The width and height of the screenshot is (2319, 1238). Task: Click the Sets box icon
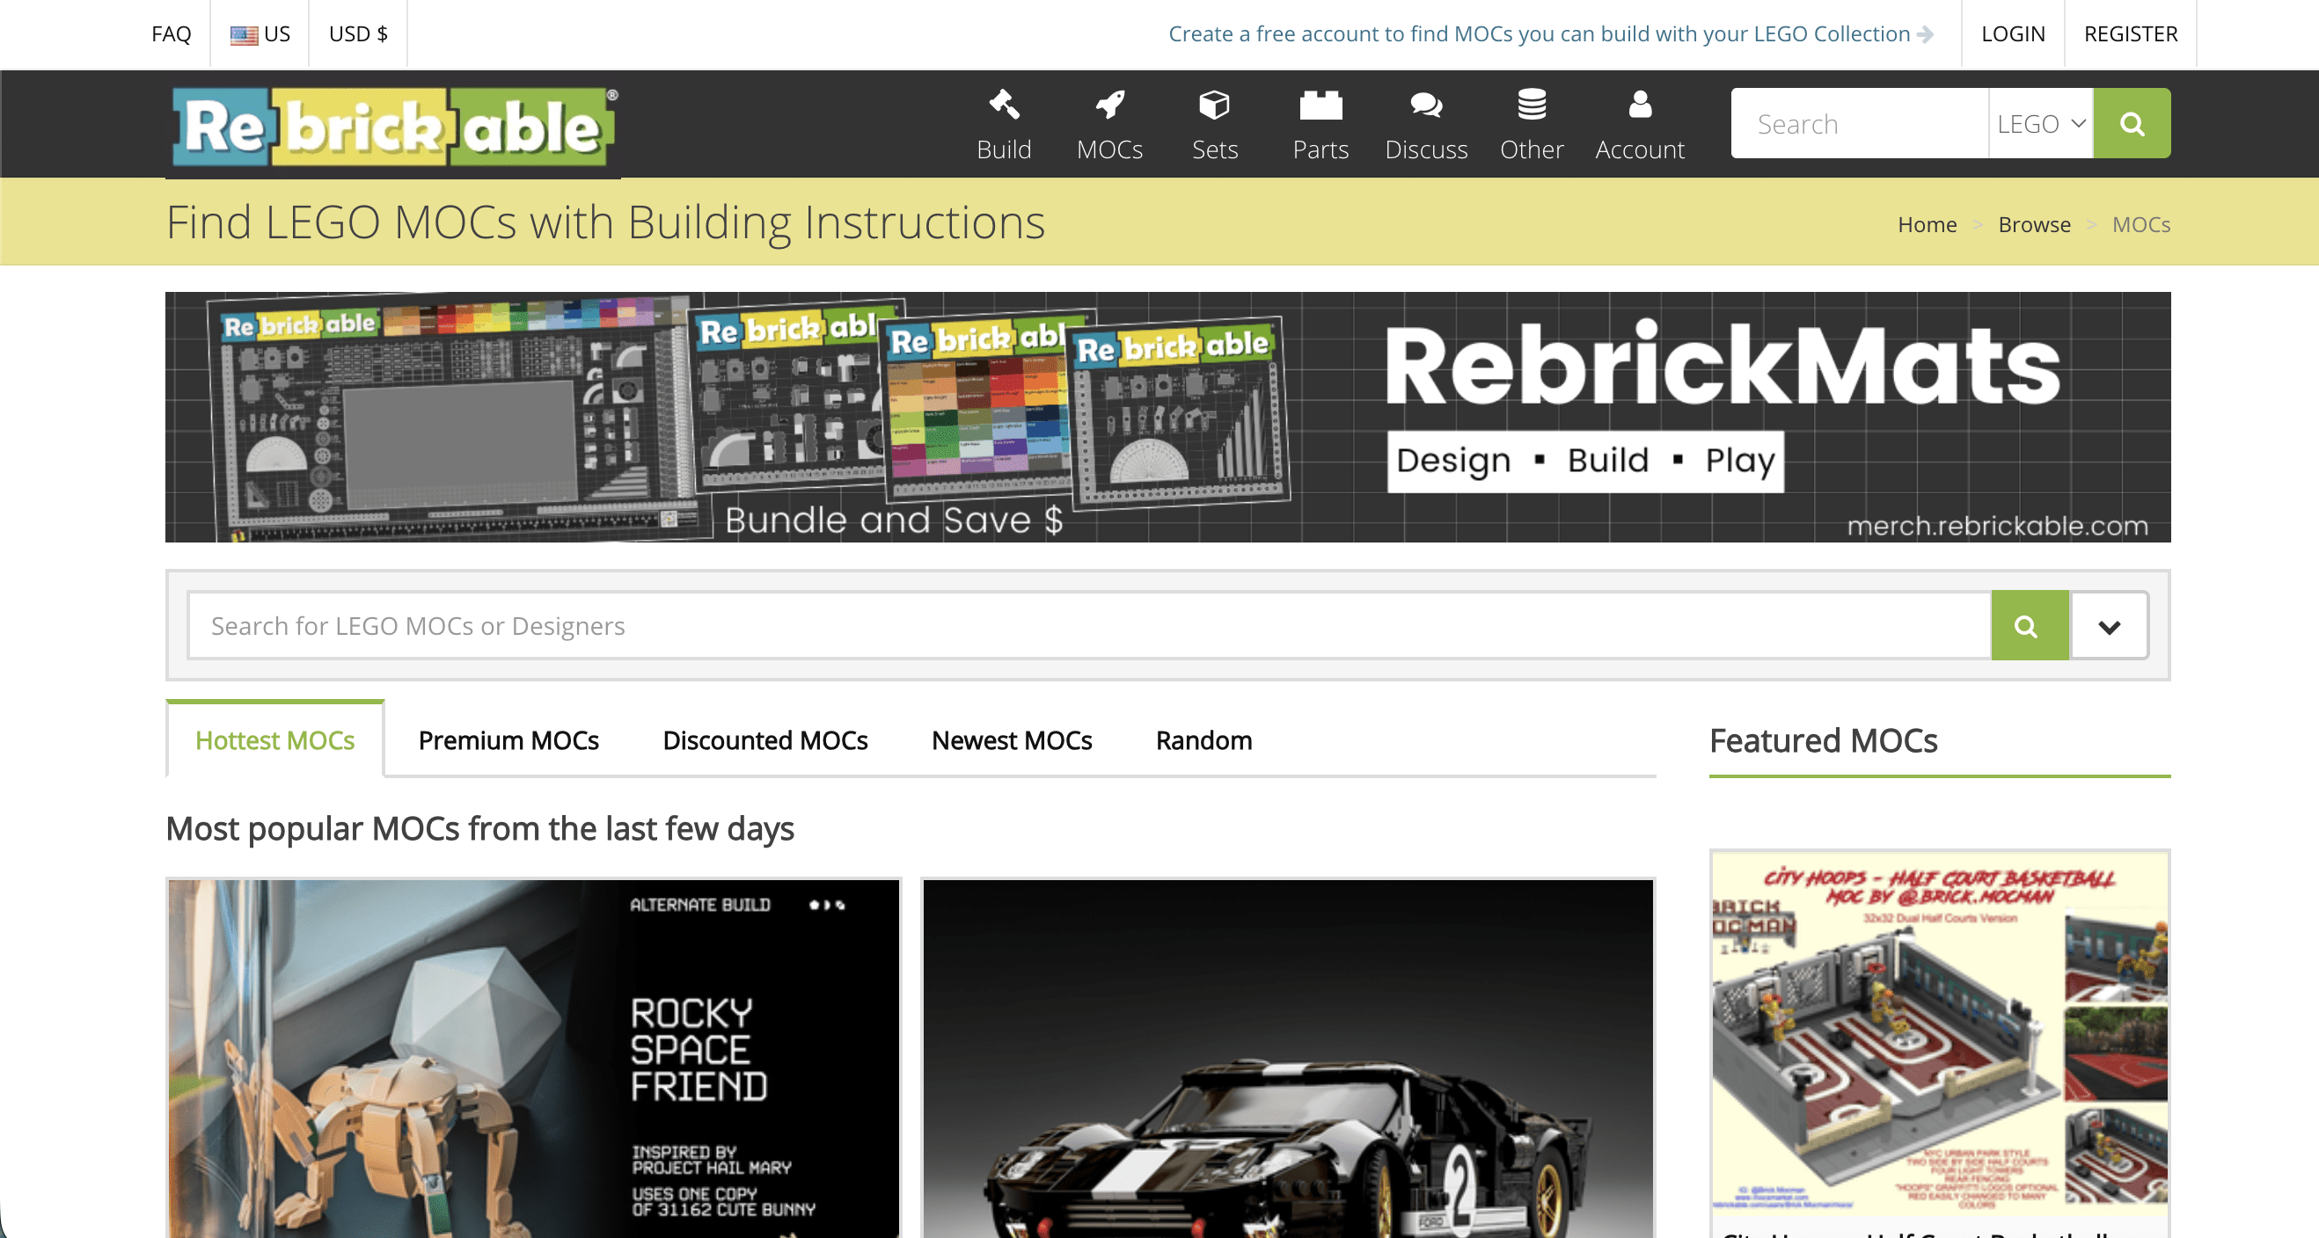click(1214, 106)
